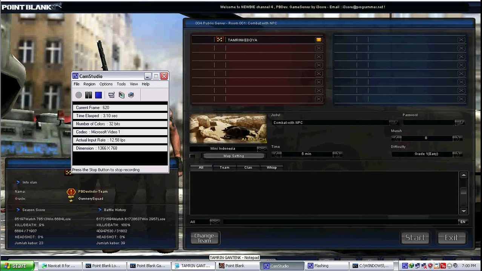Open the CamStudio Options menu
The image size is (482, 271).
pos(106,84)
